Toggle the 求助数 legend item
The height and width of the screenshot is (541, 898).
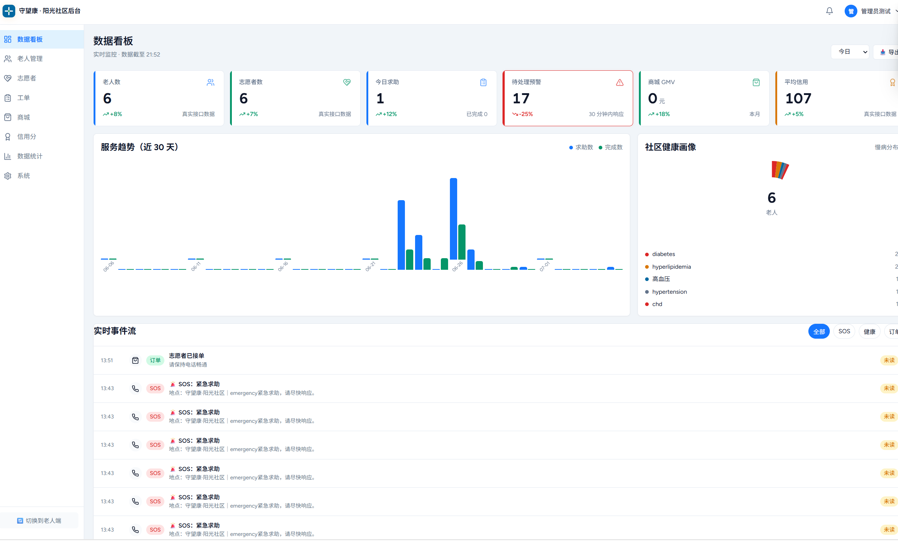[x=581, y=147]
